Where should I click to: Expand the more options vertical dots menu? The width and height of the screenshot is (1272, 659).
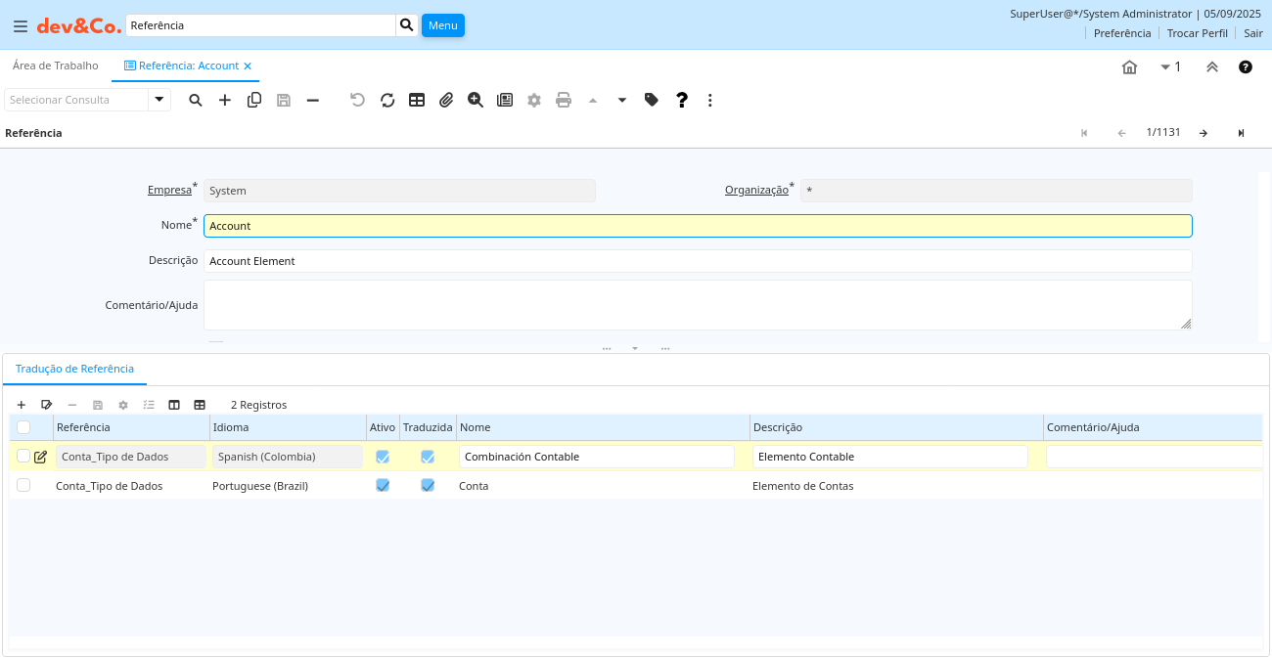tap(710, 100)
